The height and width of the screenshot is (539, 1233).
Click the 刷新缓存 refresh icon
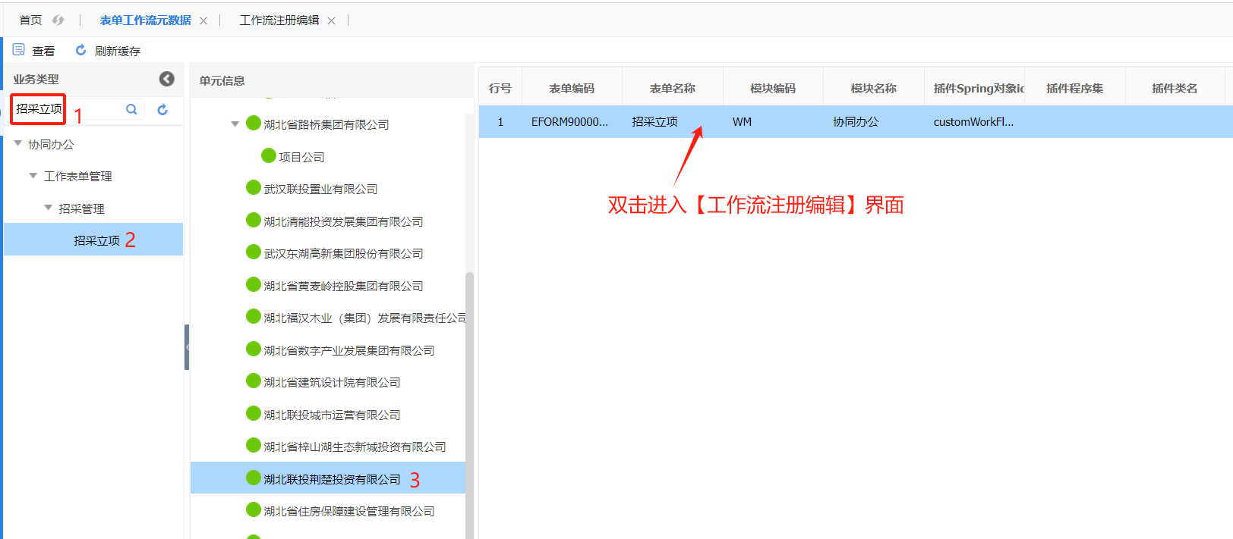click(80, 50)
